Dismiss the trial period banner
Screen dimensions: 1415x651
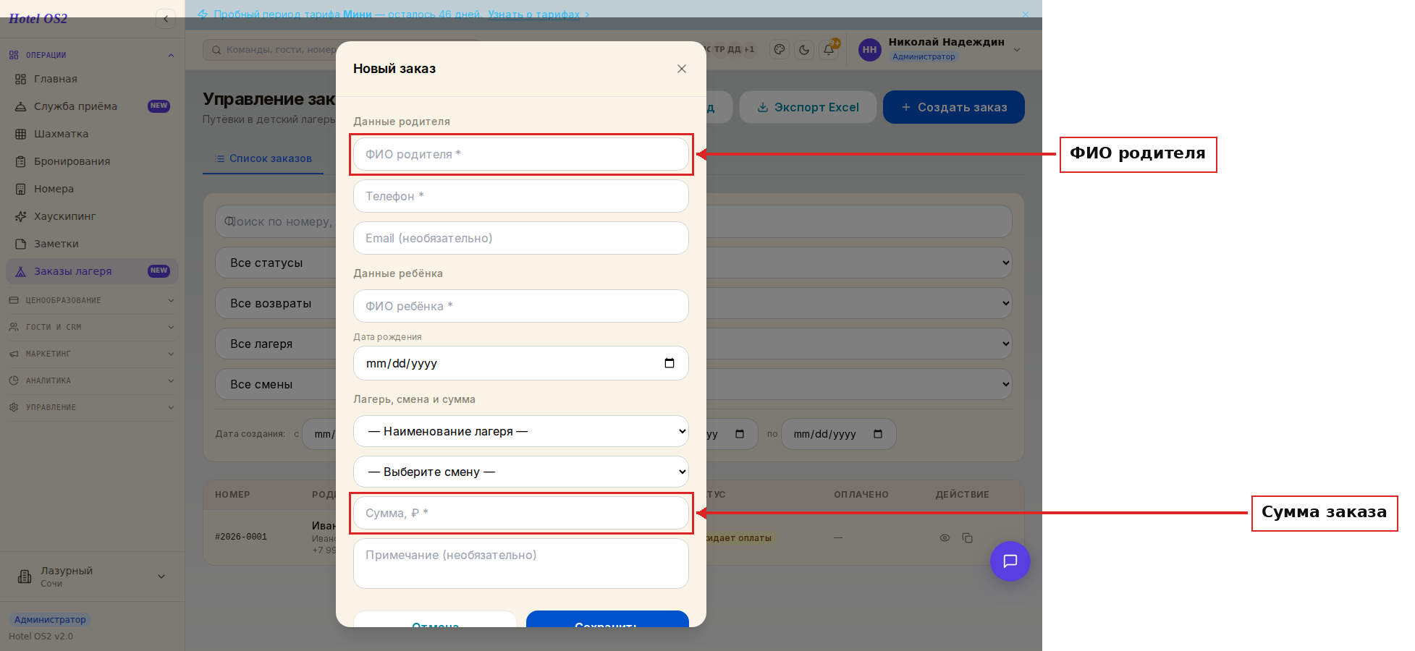1025,14
